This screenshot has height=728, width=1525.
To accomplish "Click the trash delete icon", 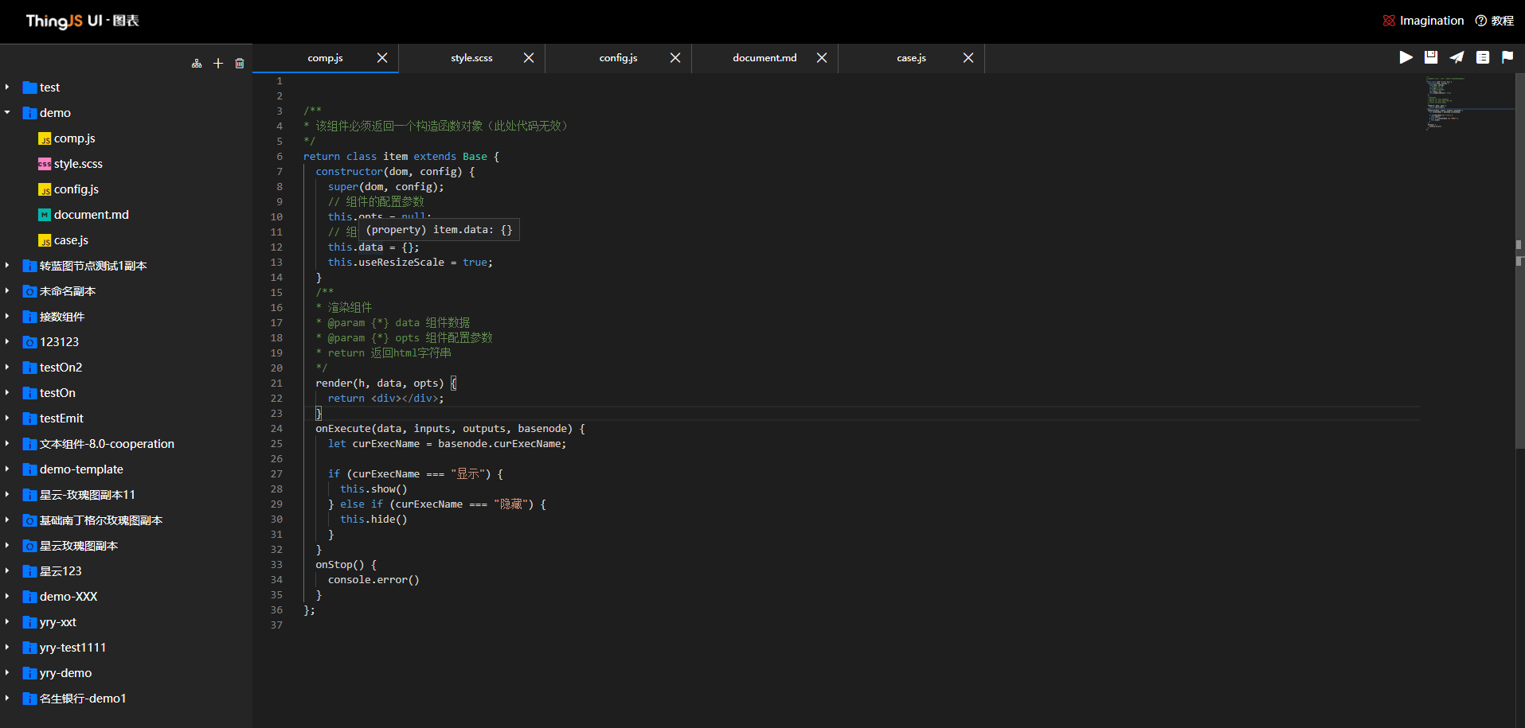I will coord(240,64).
